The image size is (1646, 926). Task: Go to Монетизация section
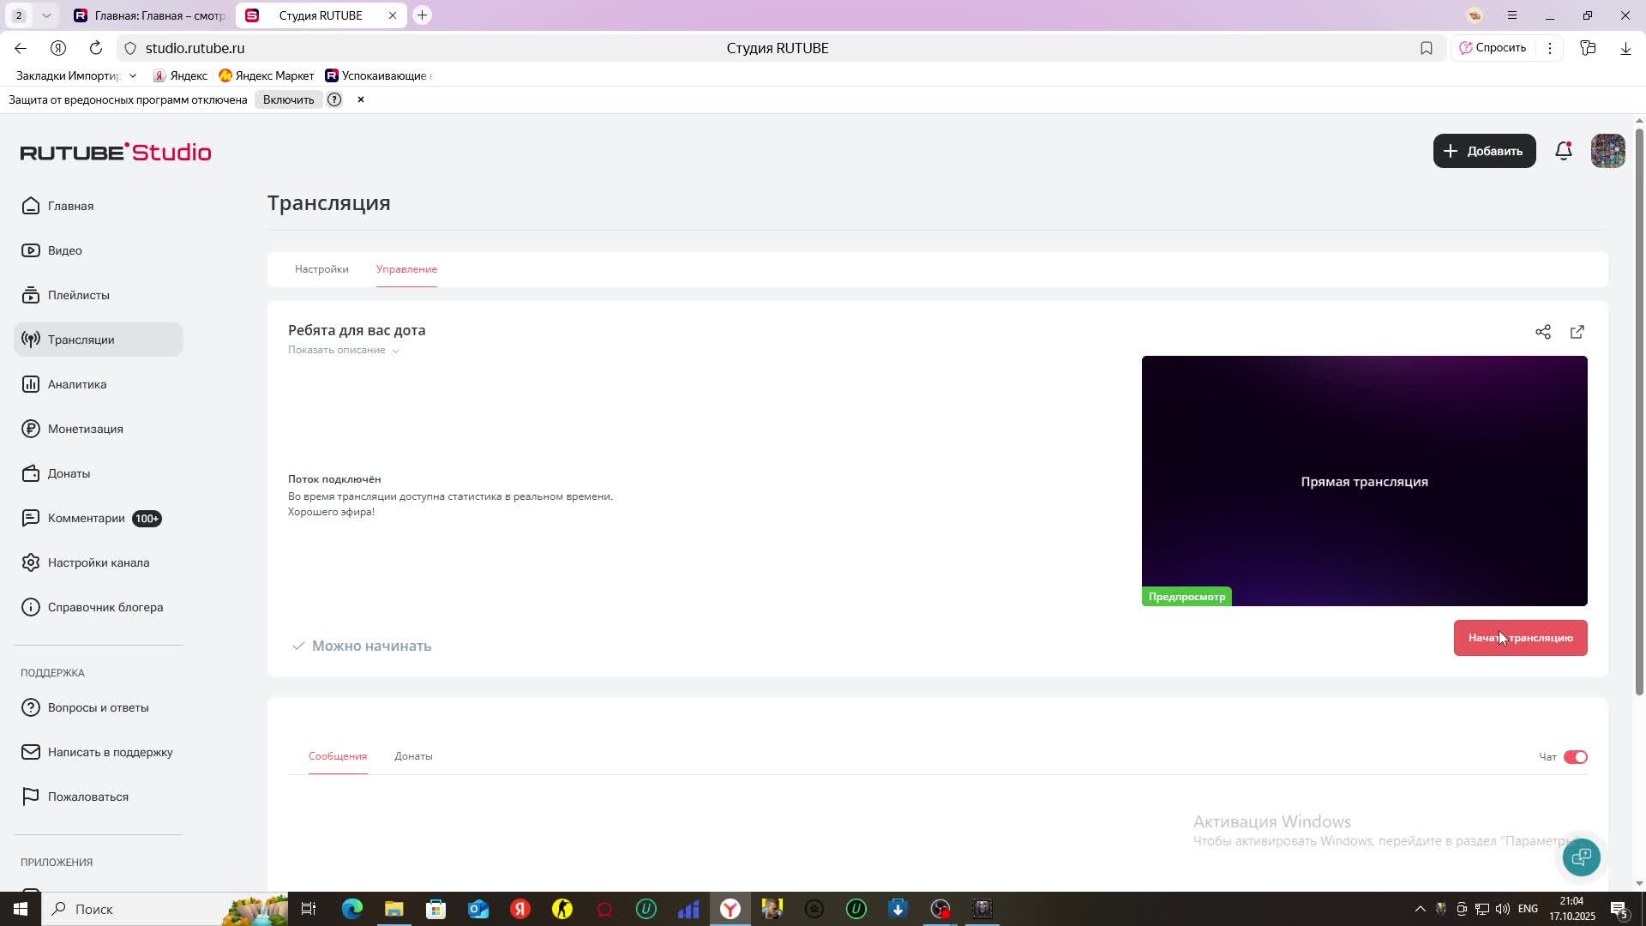(85, 429)
